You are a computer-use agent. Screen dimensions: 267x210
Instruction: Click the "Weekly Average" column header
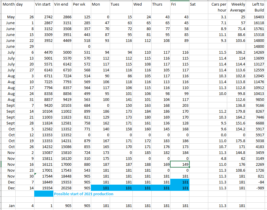238,7
